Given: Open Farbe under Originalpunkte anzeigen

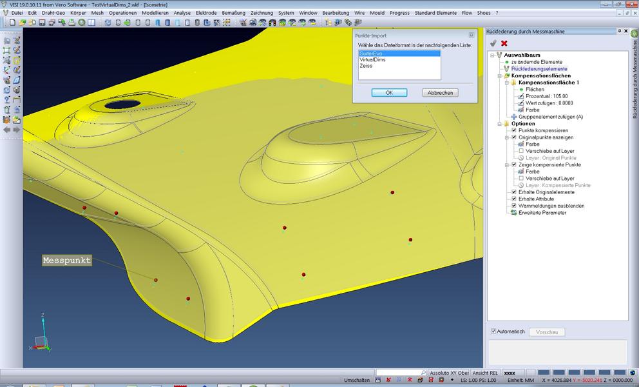Looking at the screenshot, I should [x=532, y=144].
